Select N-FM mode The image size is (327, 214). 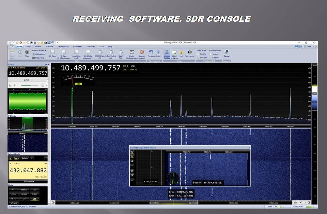click(x=34, y=194)
